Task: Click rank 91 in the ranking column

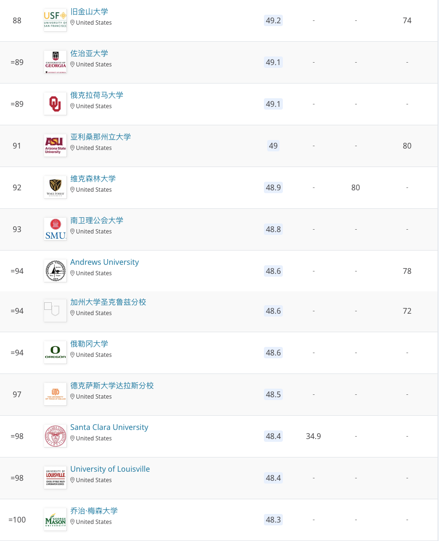Action: (x=17, y=146)
